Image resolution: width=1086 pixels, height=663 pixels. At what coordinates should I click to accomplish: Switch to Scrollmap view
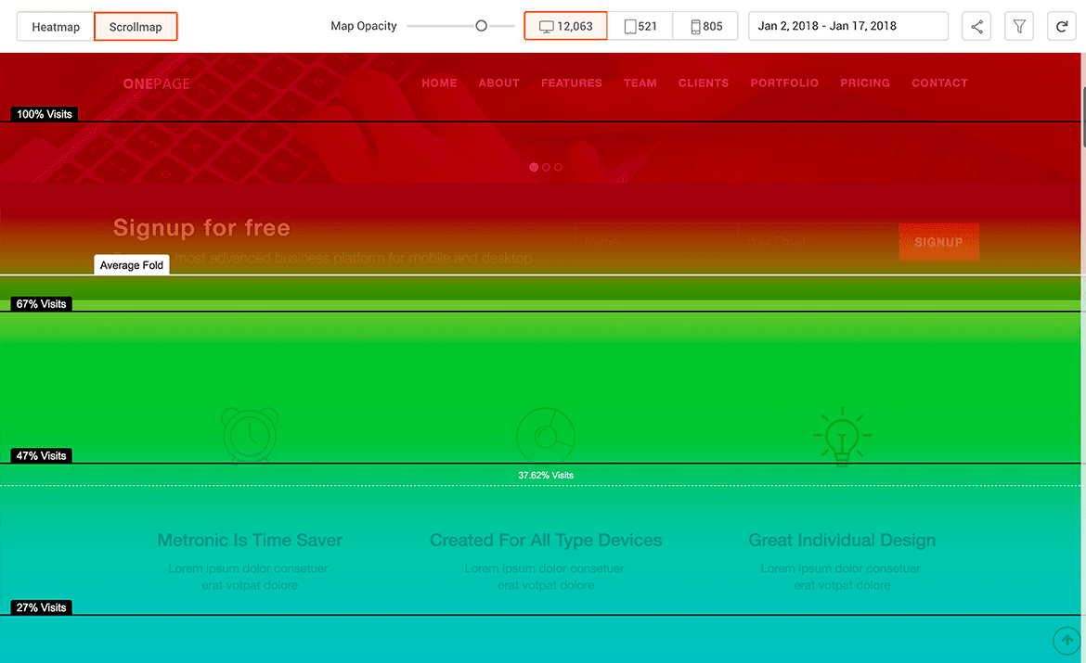[136, 27]
